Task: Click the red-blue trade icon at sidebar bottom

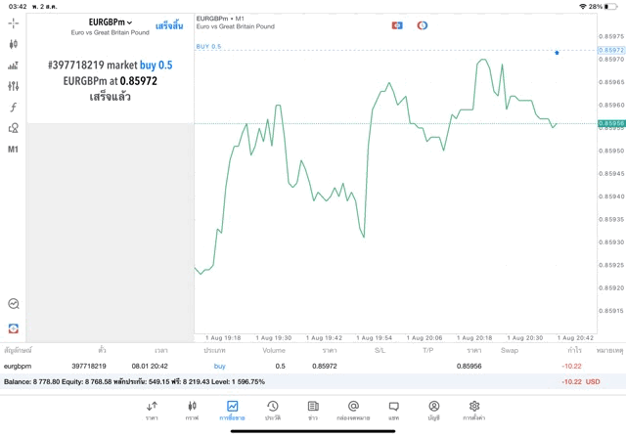Action: (x=13, y=328)
